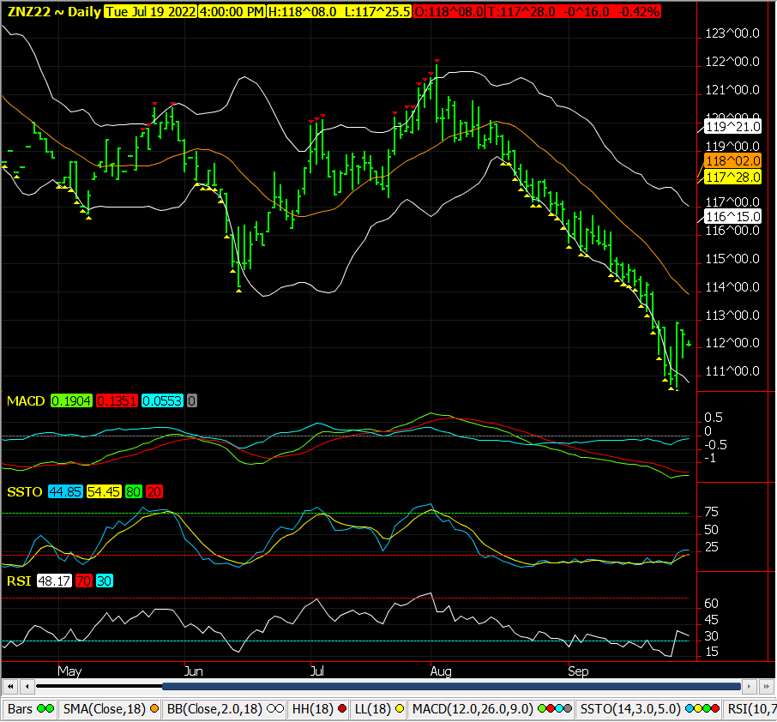777x722 pixels.
Task: Click the ZNZ22 ~ Daily symbol label
Action: tap(53, 11)
